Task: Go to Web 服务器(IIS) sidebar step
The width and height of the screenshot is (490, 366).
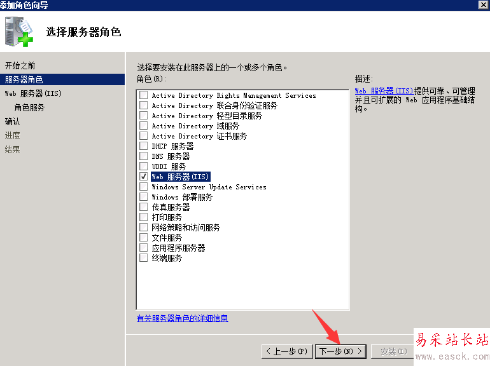Action: tap(33, 93)
